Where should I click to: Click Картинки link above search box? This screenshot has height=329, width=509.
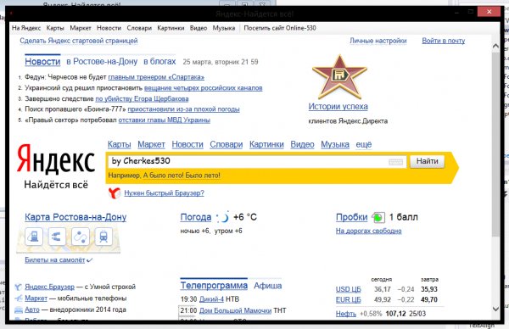coord(266,144)
